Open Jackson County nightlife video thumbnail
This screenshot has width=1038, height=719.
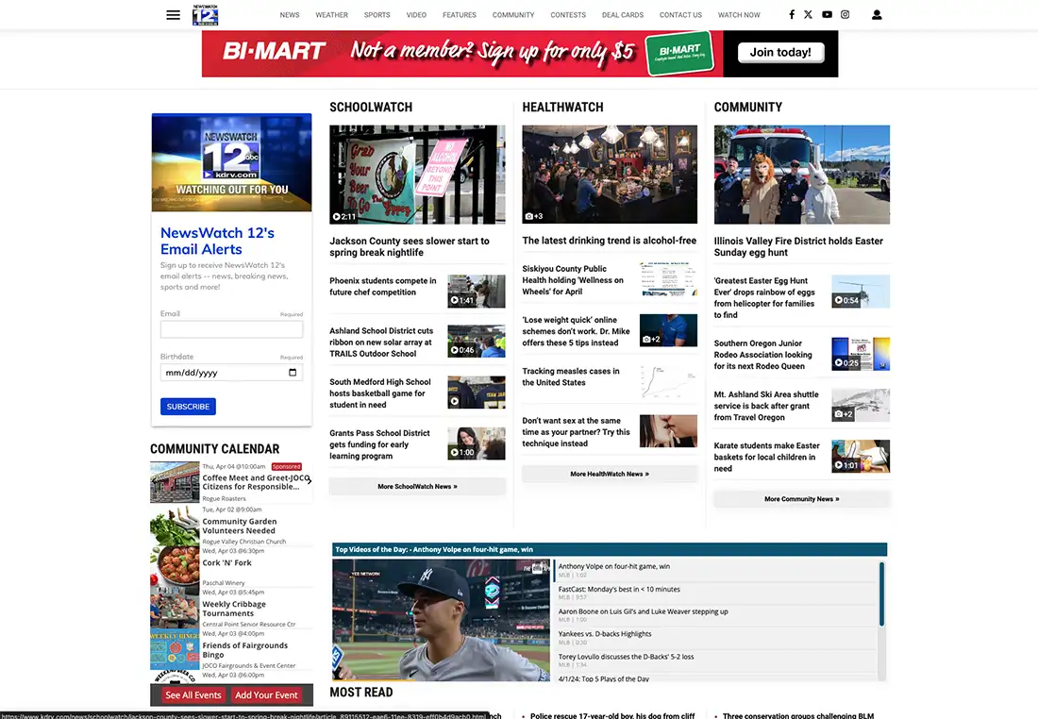417,175
